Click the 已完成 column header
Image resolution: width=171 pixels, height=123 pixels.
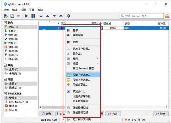tap(113, 23)
